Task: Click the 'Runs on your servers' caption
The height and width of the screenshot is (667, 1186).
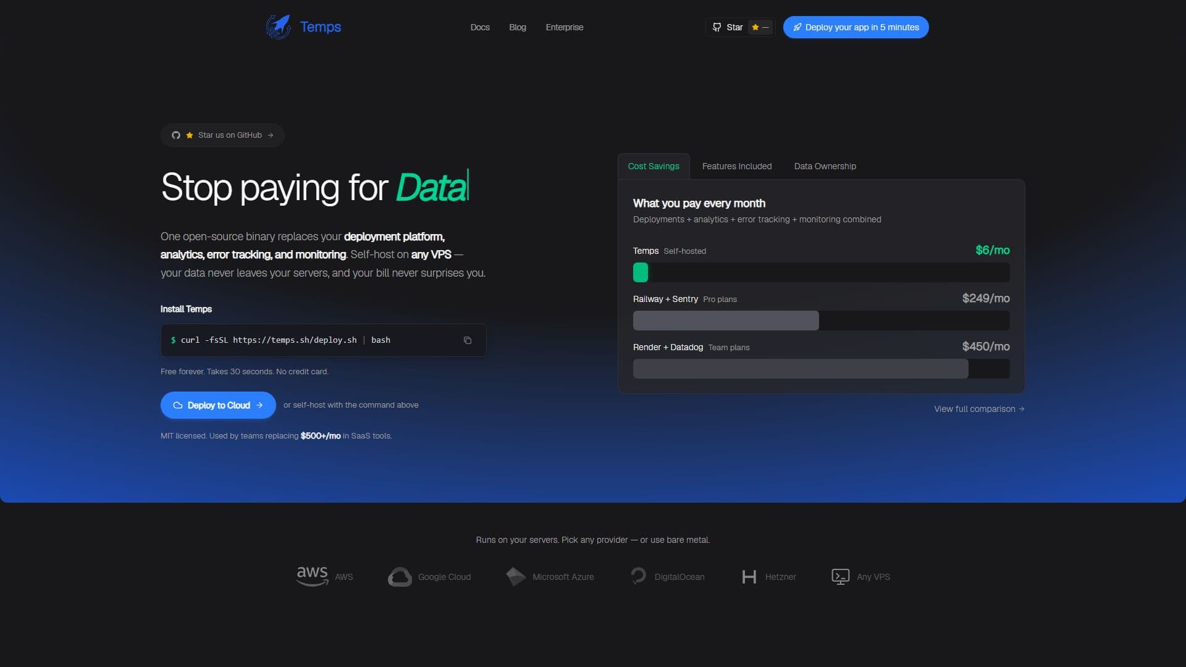Action: click(x=593, y=540)
